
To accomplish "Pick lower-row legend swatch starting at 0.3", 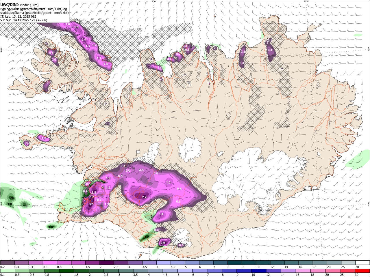I will tap(22, 271).
